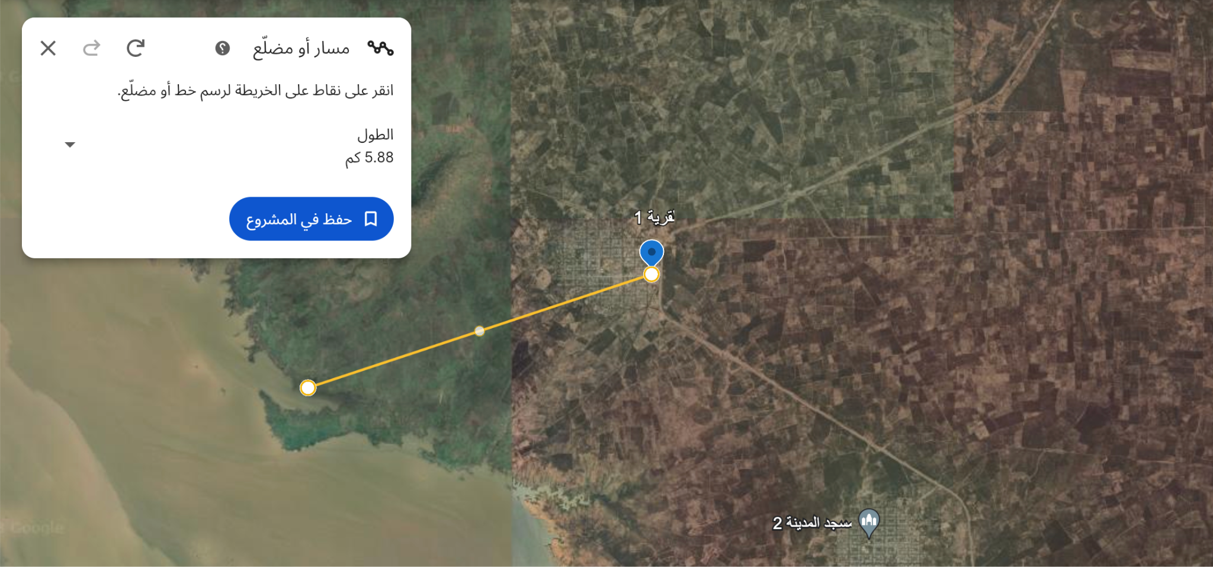The height and width of the screenshot is (567, 1213).
Task: Click the mosque icon for مسجد المدينة 2
Action: tap(869, 523)
